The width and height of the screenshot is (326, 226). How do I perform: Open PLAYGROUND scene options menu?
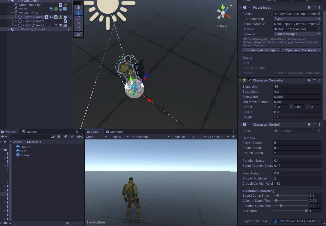[x=69, y=1]
